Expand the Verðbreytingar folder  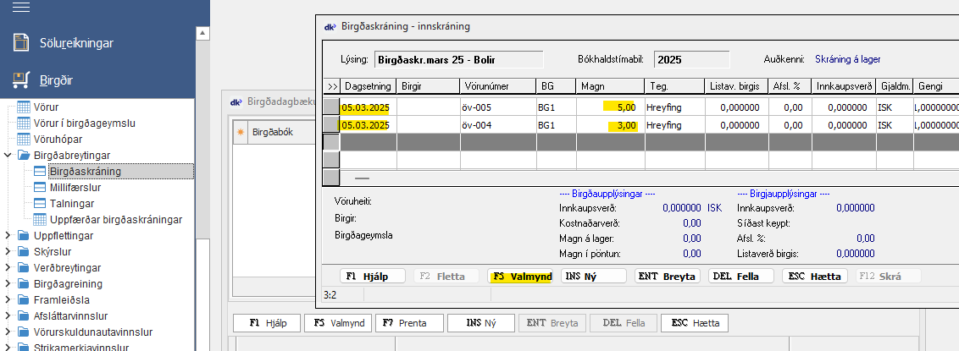tap(8, 268)
